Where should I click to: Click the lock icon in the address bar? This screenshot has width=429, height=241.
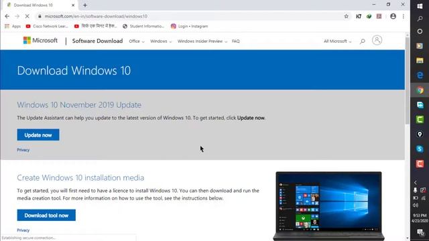click(40, 16)
